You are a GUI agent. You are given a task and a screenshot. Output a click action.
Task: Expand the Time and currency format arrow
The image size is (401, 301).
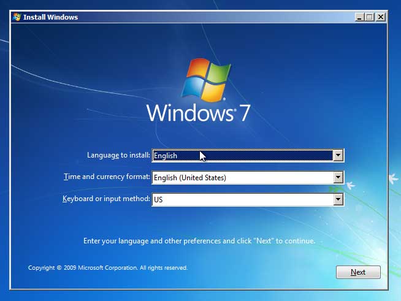[338, 177]
